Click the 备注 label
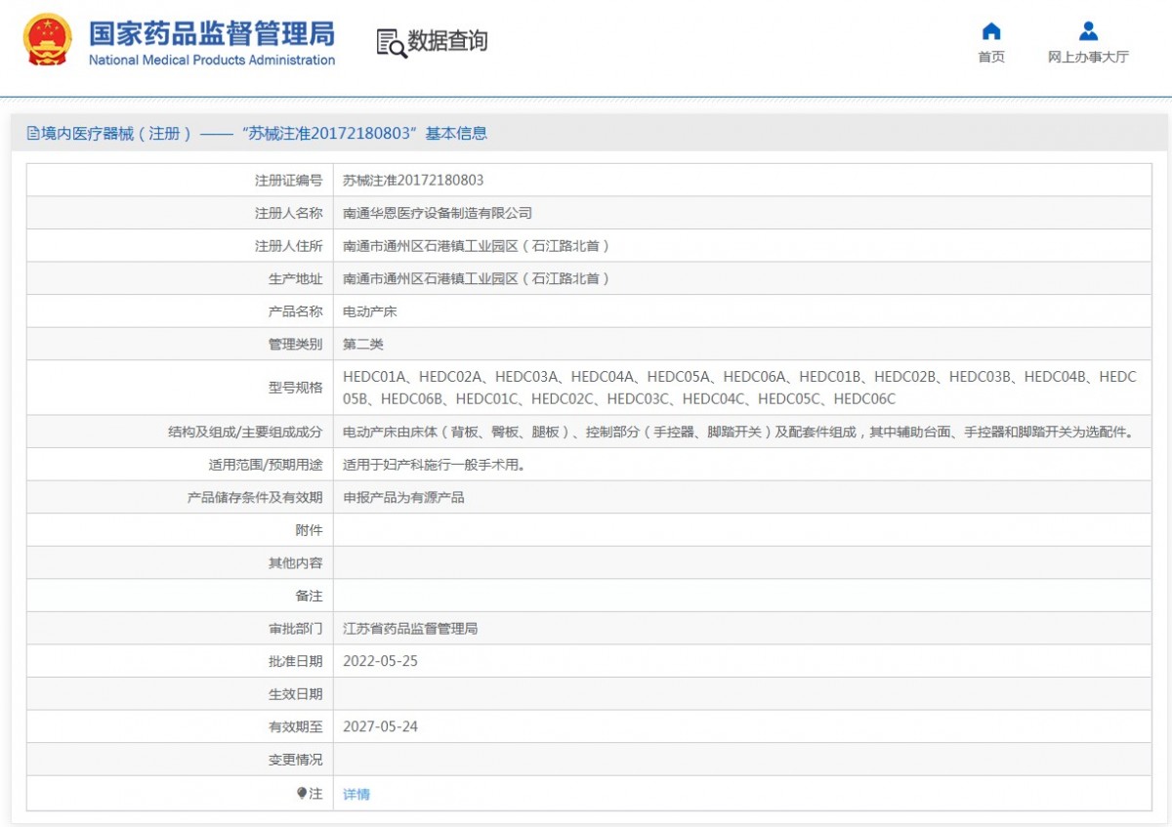 309,596
